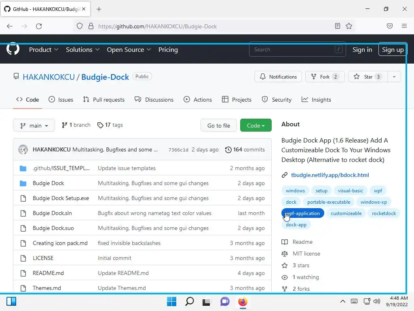The image size is (414, 311).
Task: Open Chat app on taskbar
Action: 225,301
